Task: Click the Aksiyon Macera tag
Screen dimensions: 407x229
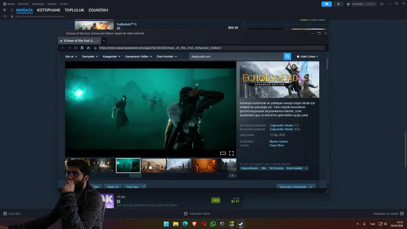Action: (250, 168)
